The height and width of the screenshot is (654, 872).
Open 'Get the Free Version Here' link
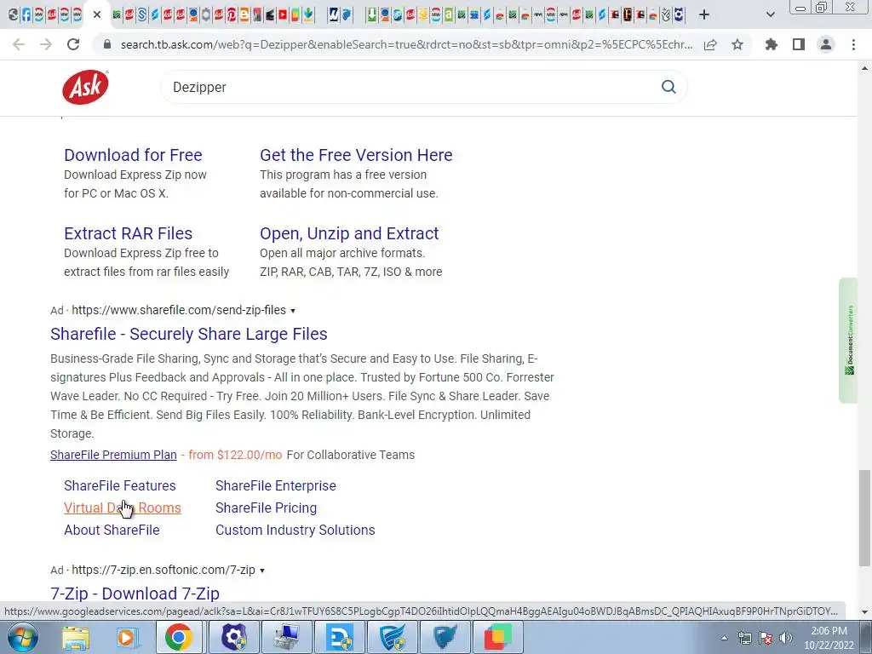(x=356, y=155)
